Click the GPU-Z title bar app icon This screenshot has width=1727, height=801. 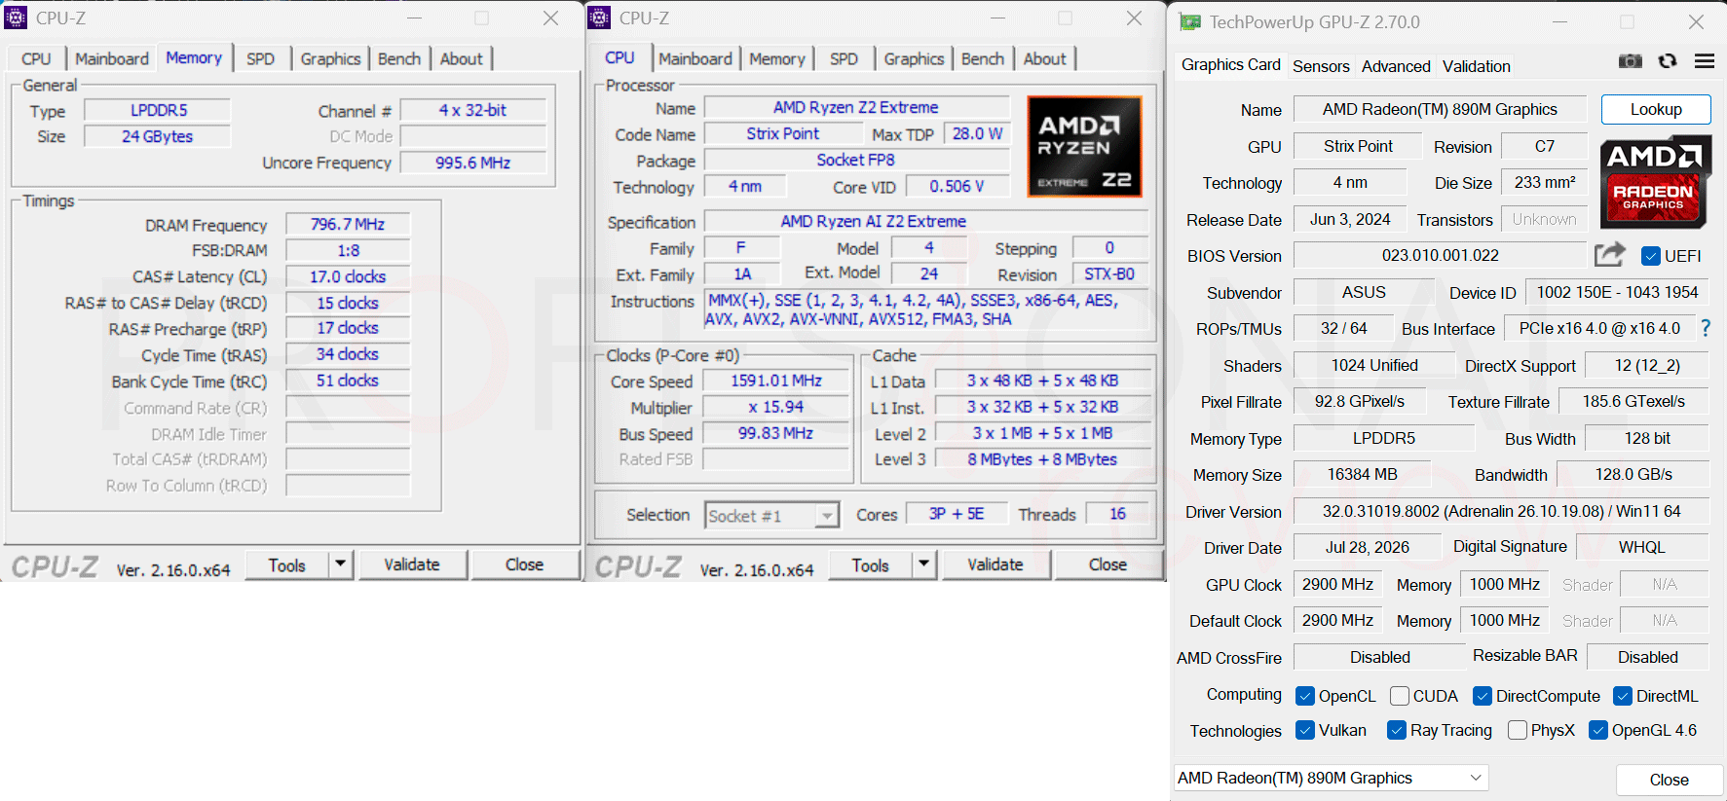coord(1189,21)
